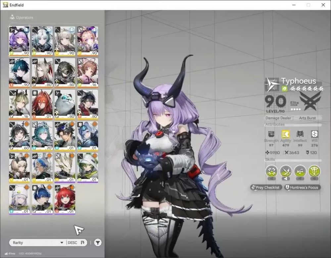Screen dimensions: 331x258
Task: Click the Agility attribute icon
Action: [x=286, y=134]
